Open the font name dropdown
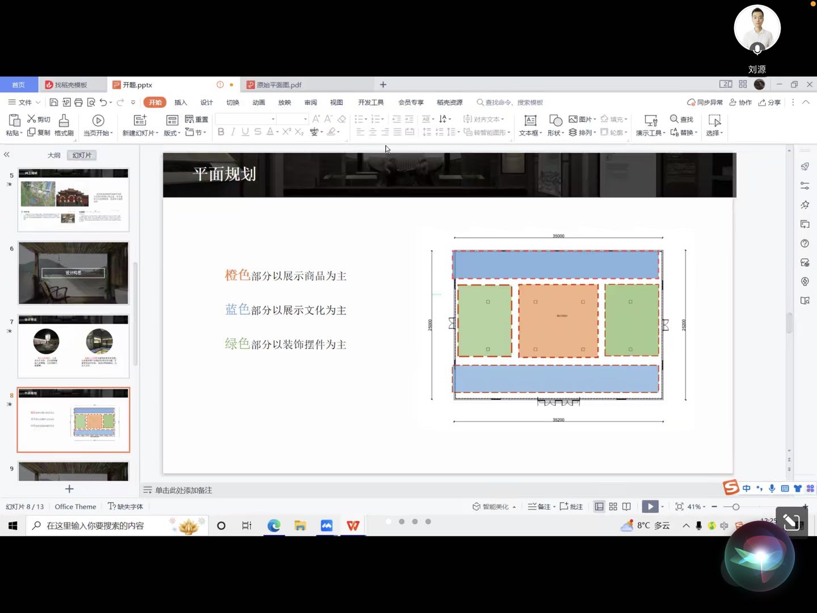This screenshot has height=613, width=817. coord(273,119)
